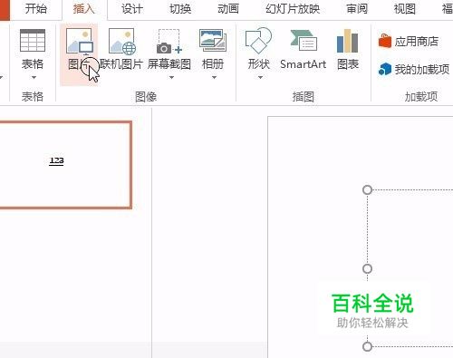The image size is (453, 358).
Task: Switch to the 审阅 review tab
Action: [x=357, y=9]
